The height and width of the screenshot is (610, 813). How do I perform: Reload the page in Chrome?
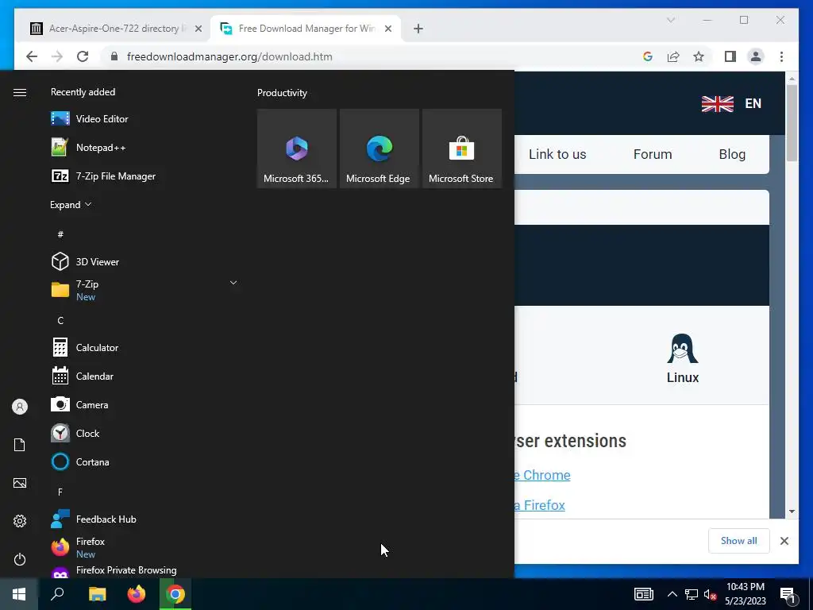coord(83,56)
